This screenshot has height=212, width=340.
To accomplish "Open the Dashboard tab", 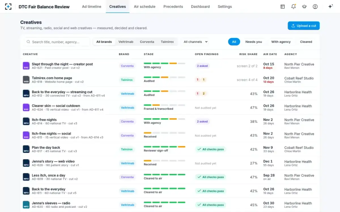I will [200, 7].
